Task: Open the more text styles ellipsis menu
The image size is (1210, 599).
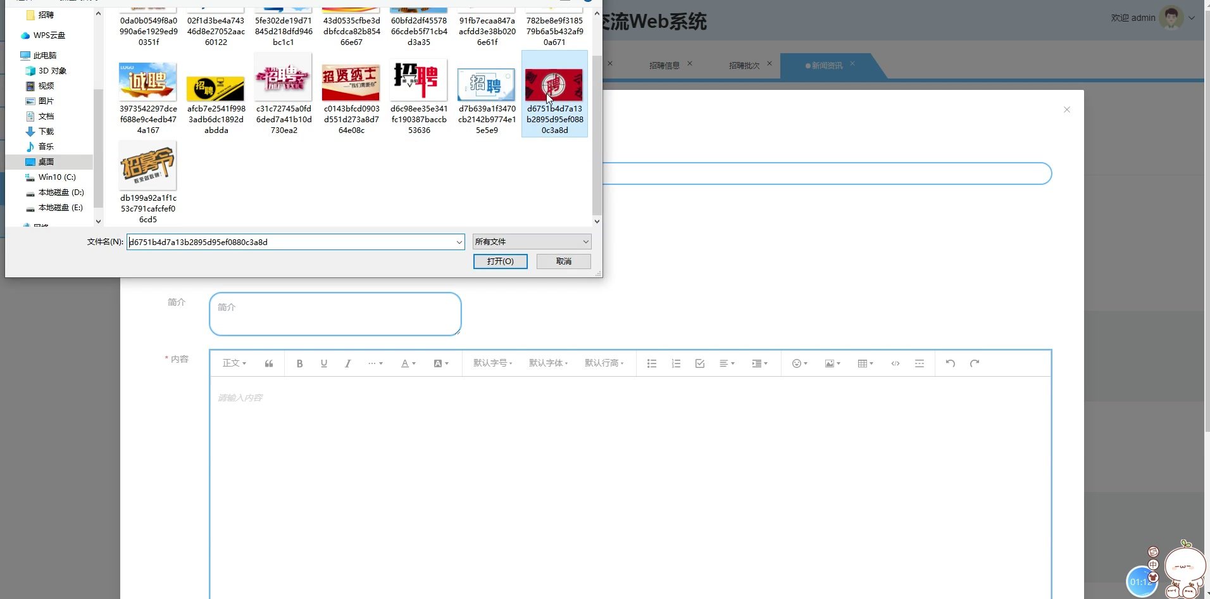Action: [375, 363]
